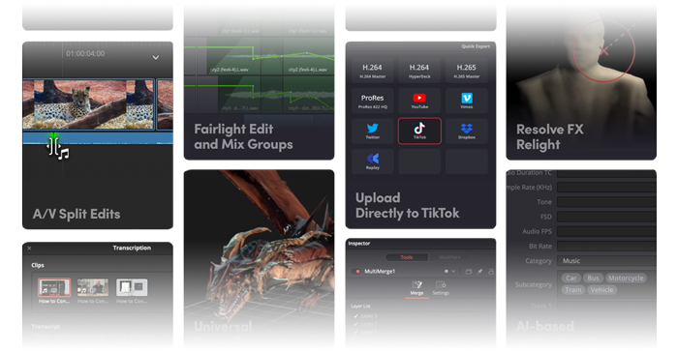Click the blue audio track under cheetah clip
678x352 pixels.
click(x=98, y=138)
